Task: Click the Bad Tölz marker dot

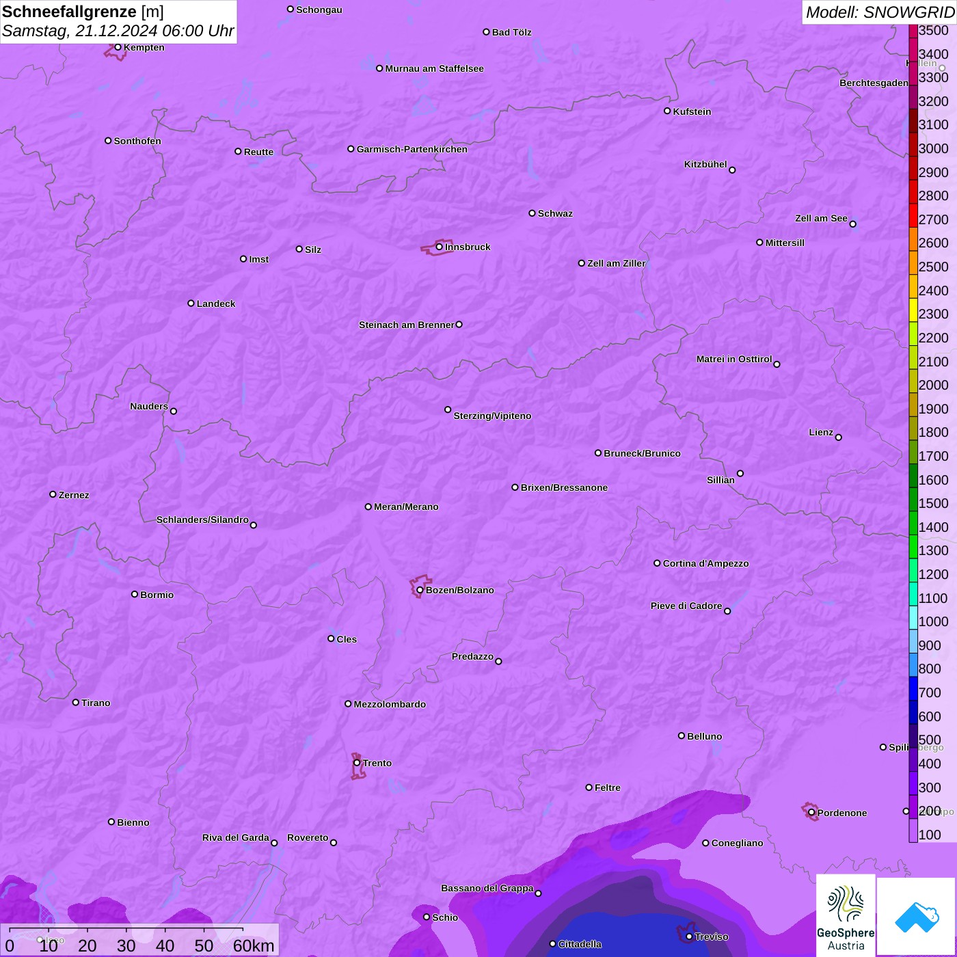Action: pyautogui.click(x=486, y=32)
